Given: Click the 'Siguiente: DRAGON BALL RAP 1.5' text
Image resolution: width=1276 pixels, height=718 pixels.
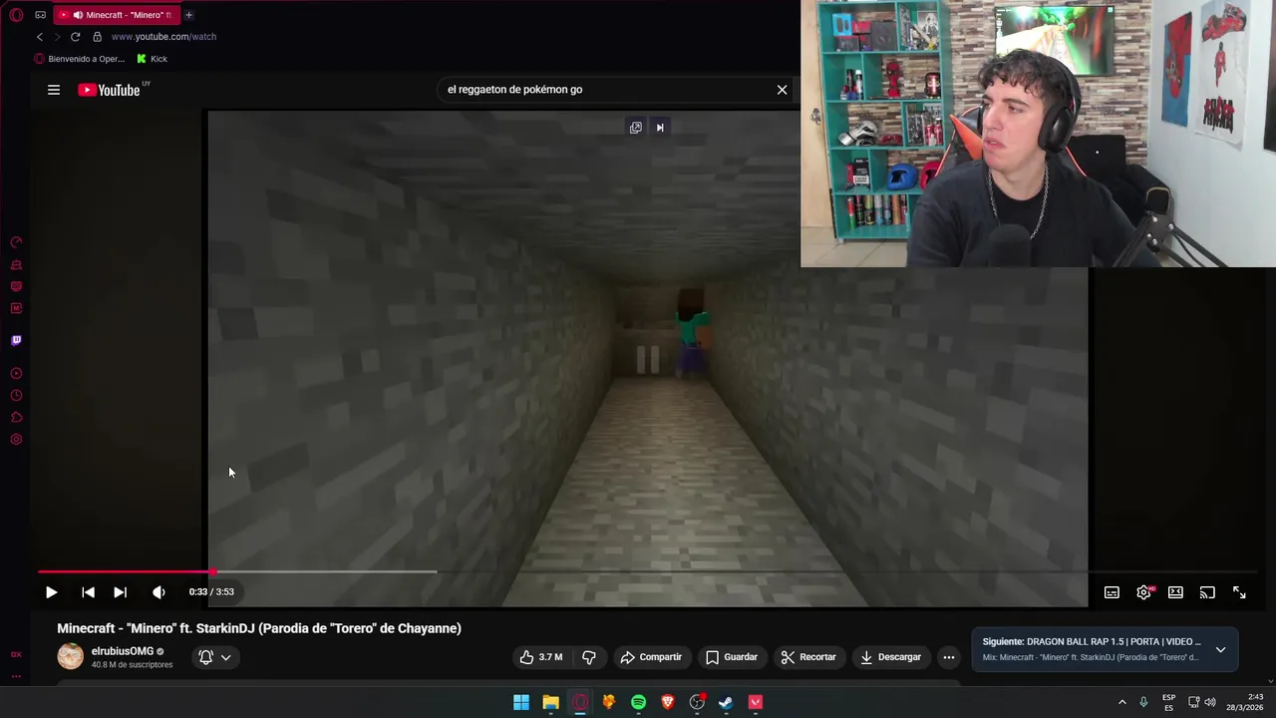Looking at the screenshot, I should click(1092, 642).
